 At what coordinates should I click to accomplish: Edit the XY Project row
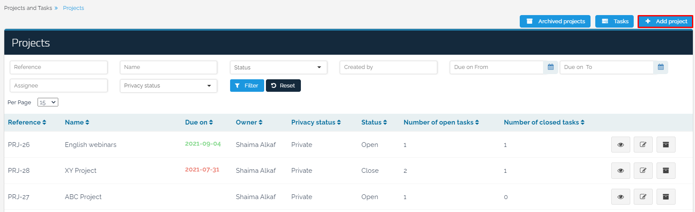point(643,171)
